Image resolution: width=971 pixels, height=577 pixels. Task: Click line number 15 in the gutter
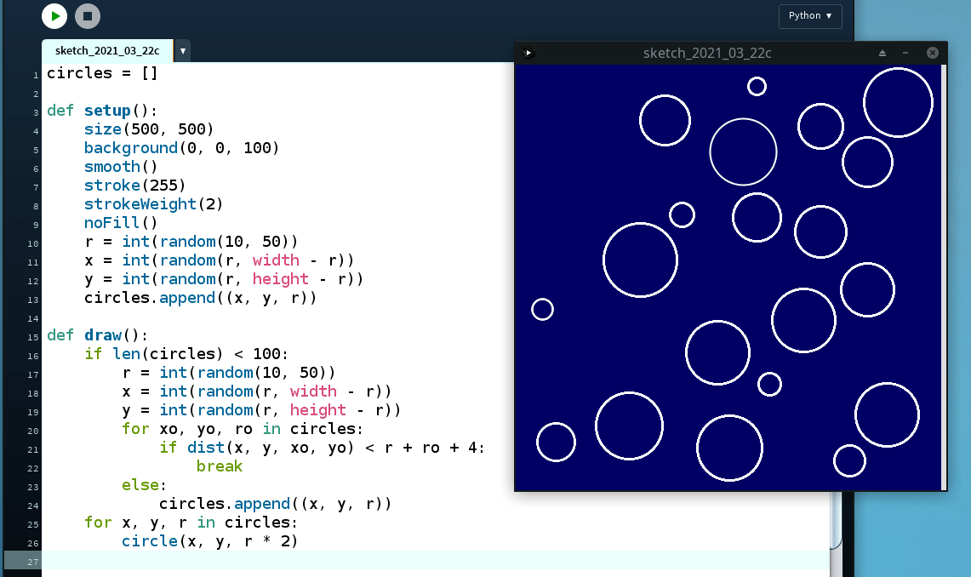[x=34, y=336]
